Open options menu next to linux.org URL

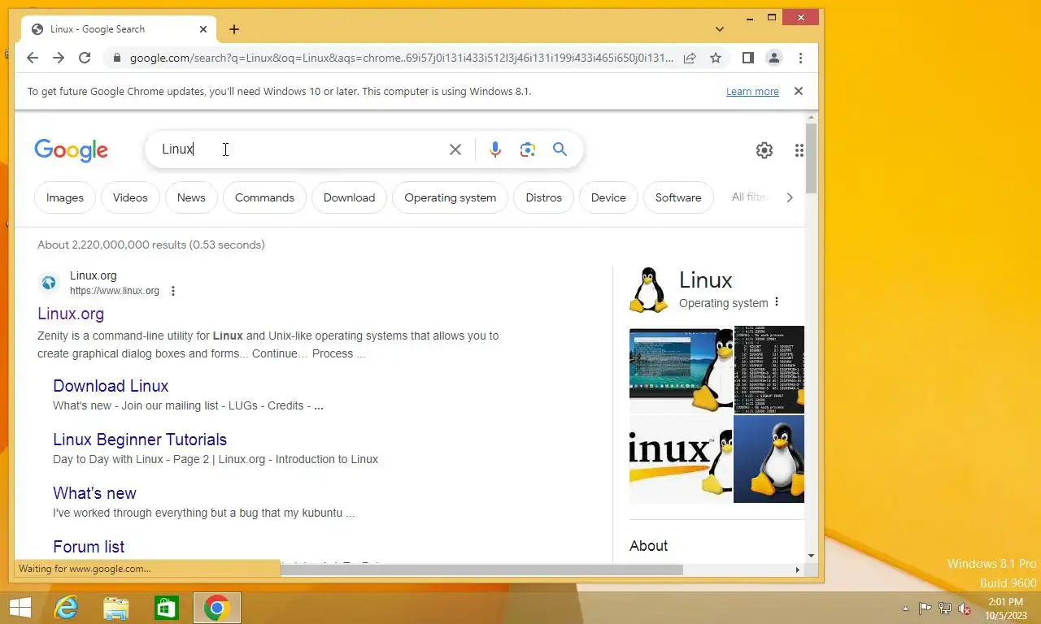coord(172,291)
